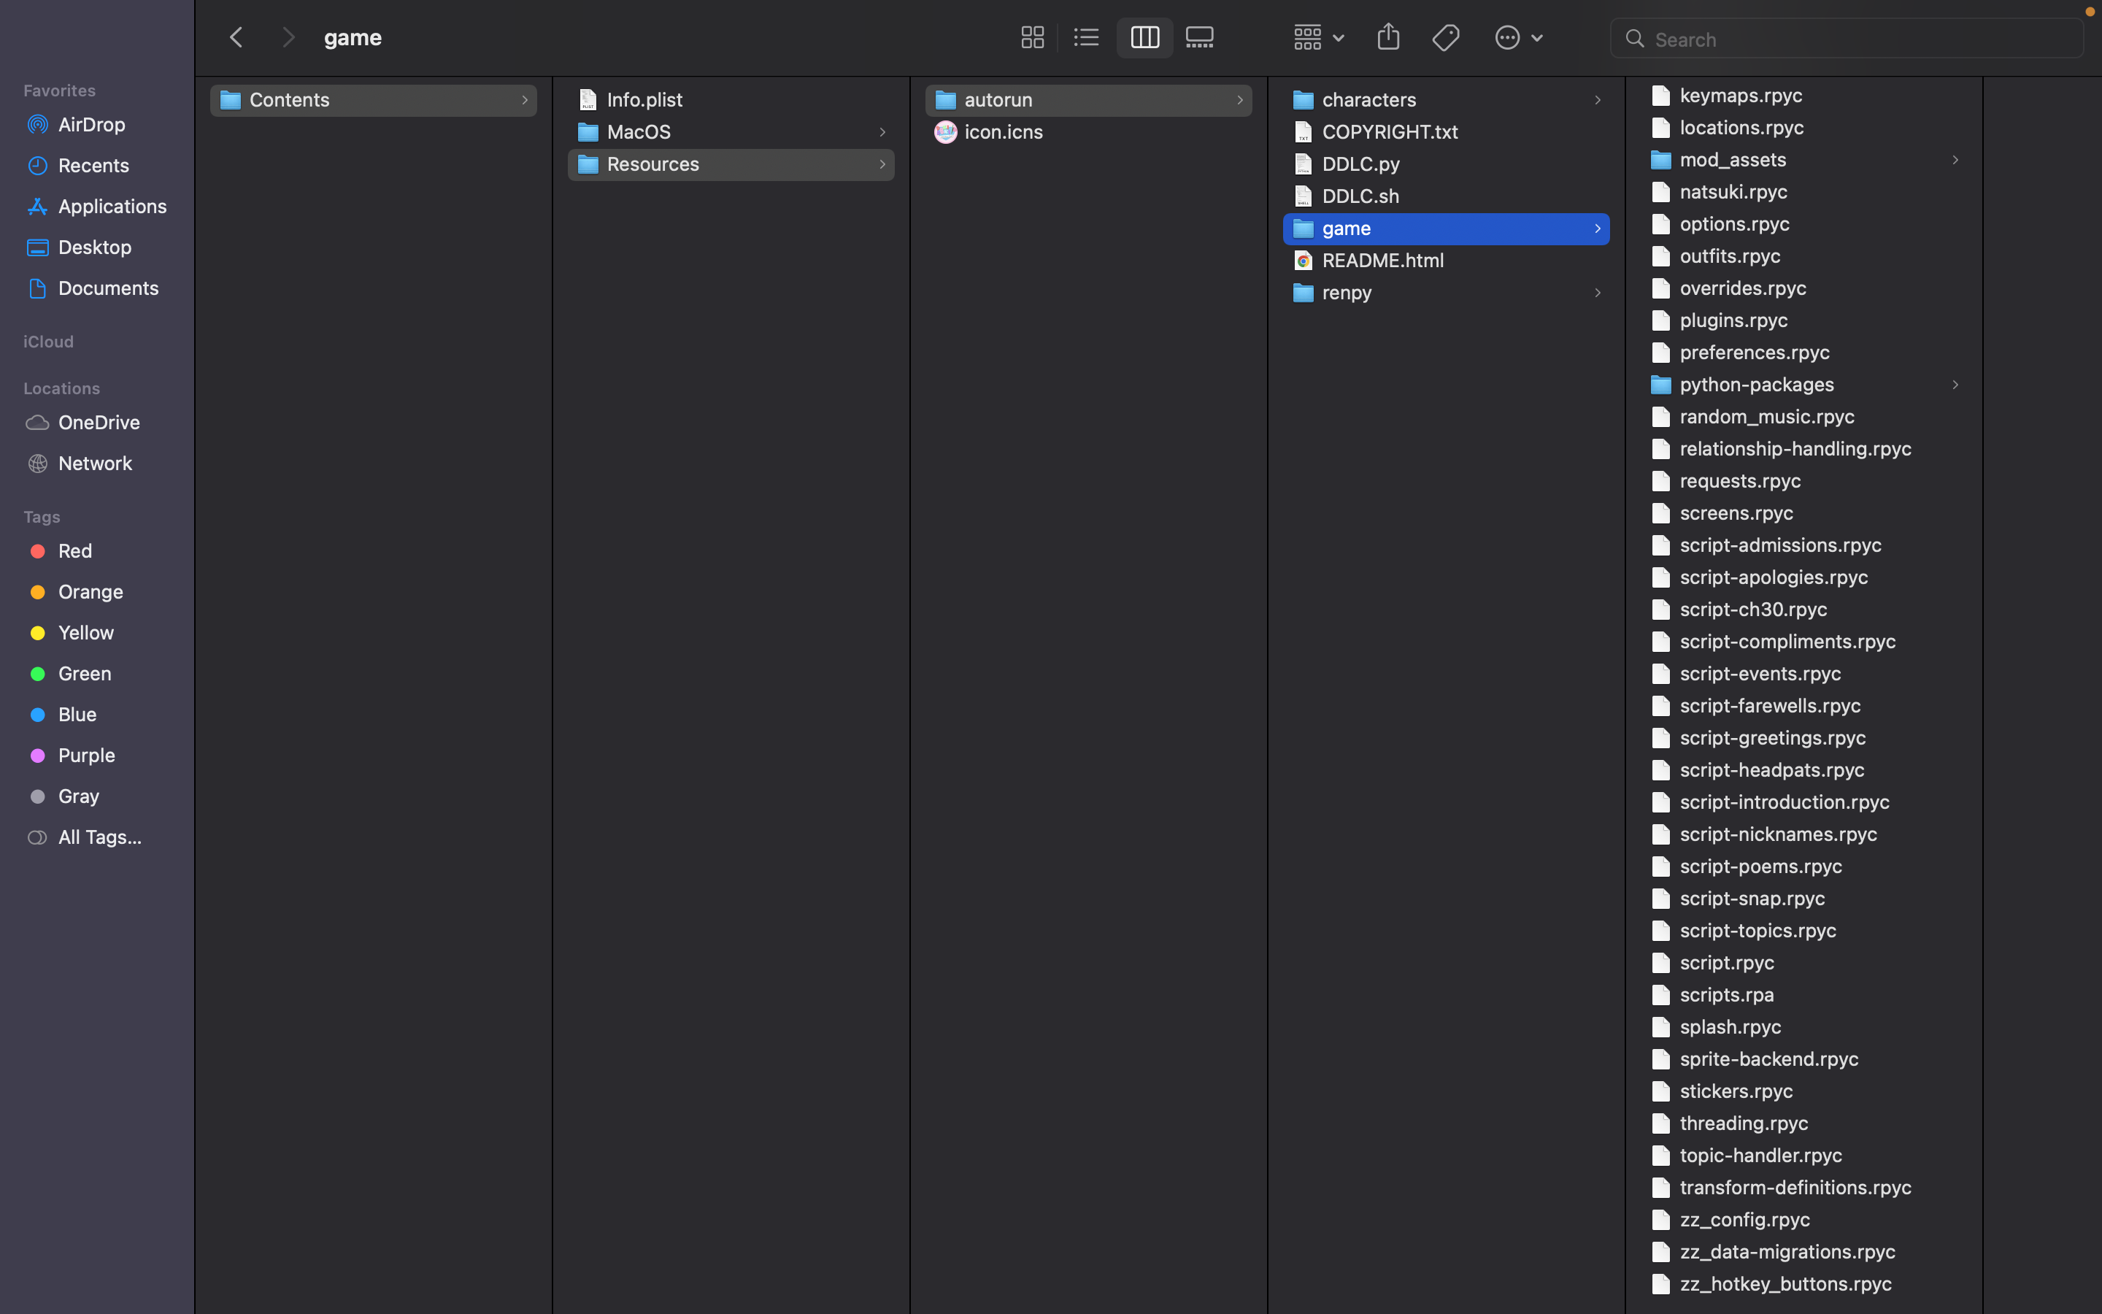Open Documents in the sidebar
Image resolution: width=2102 pixels, height=1314 pixels.
[97, 288]
